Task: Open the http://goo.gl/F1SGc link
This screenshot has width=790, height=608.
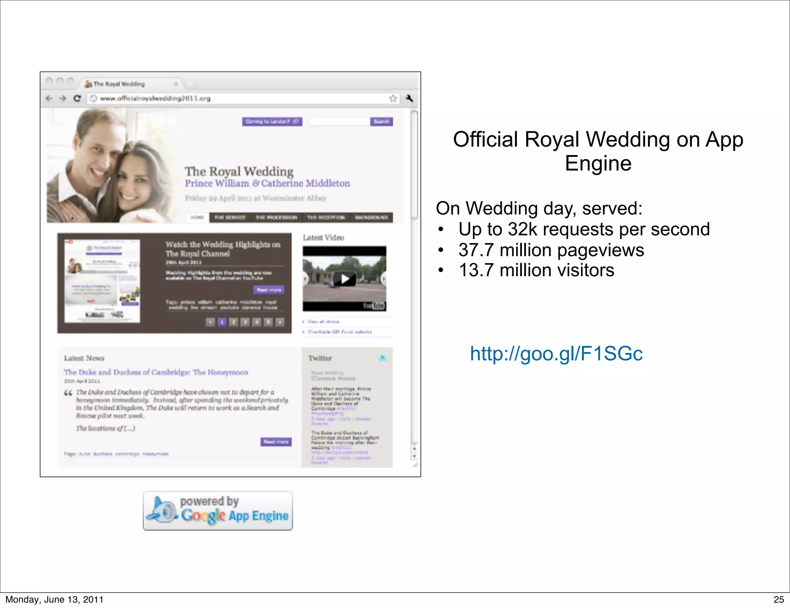Action: [x=556, y=353]
